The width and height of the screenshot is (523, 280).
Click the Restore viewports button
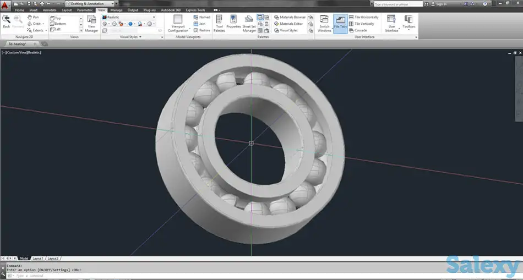coord(202,30)
